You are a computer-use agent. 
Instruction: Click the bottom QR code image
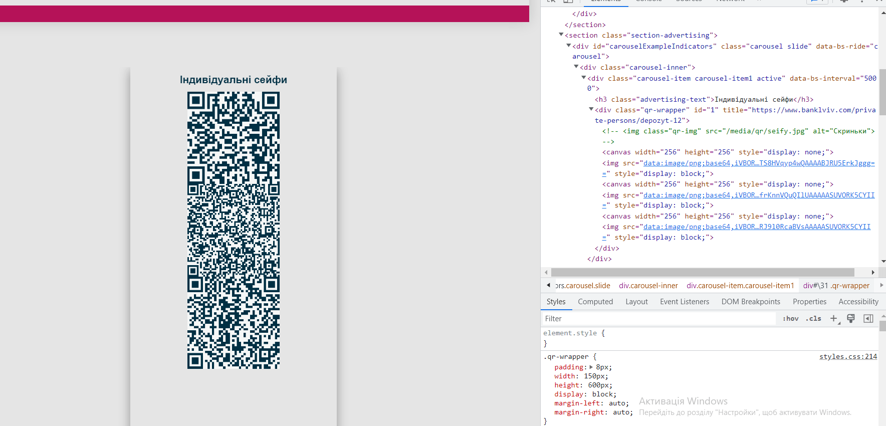tap(234, 323)
